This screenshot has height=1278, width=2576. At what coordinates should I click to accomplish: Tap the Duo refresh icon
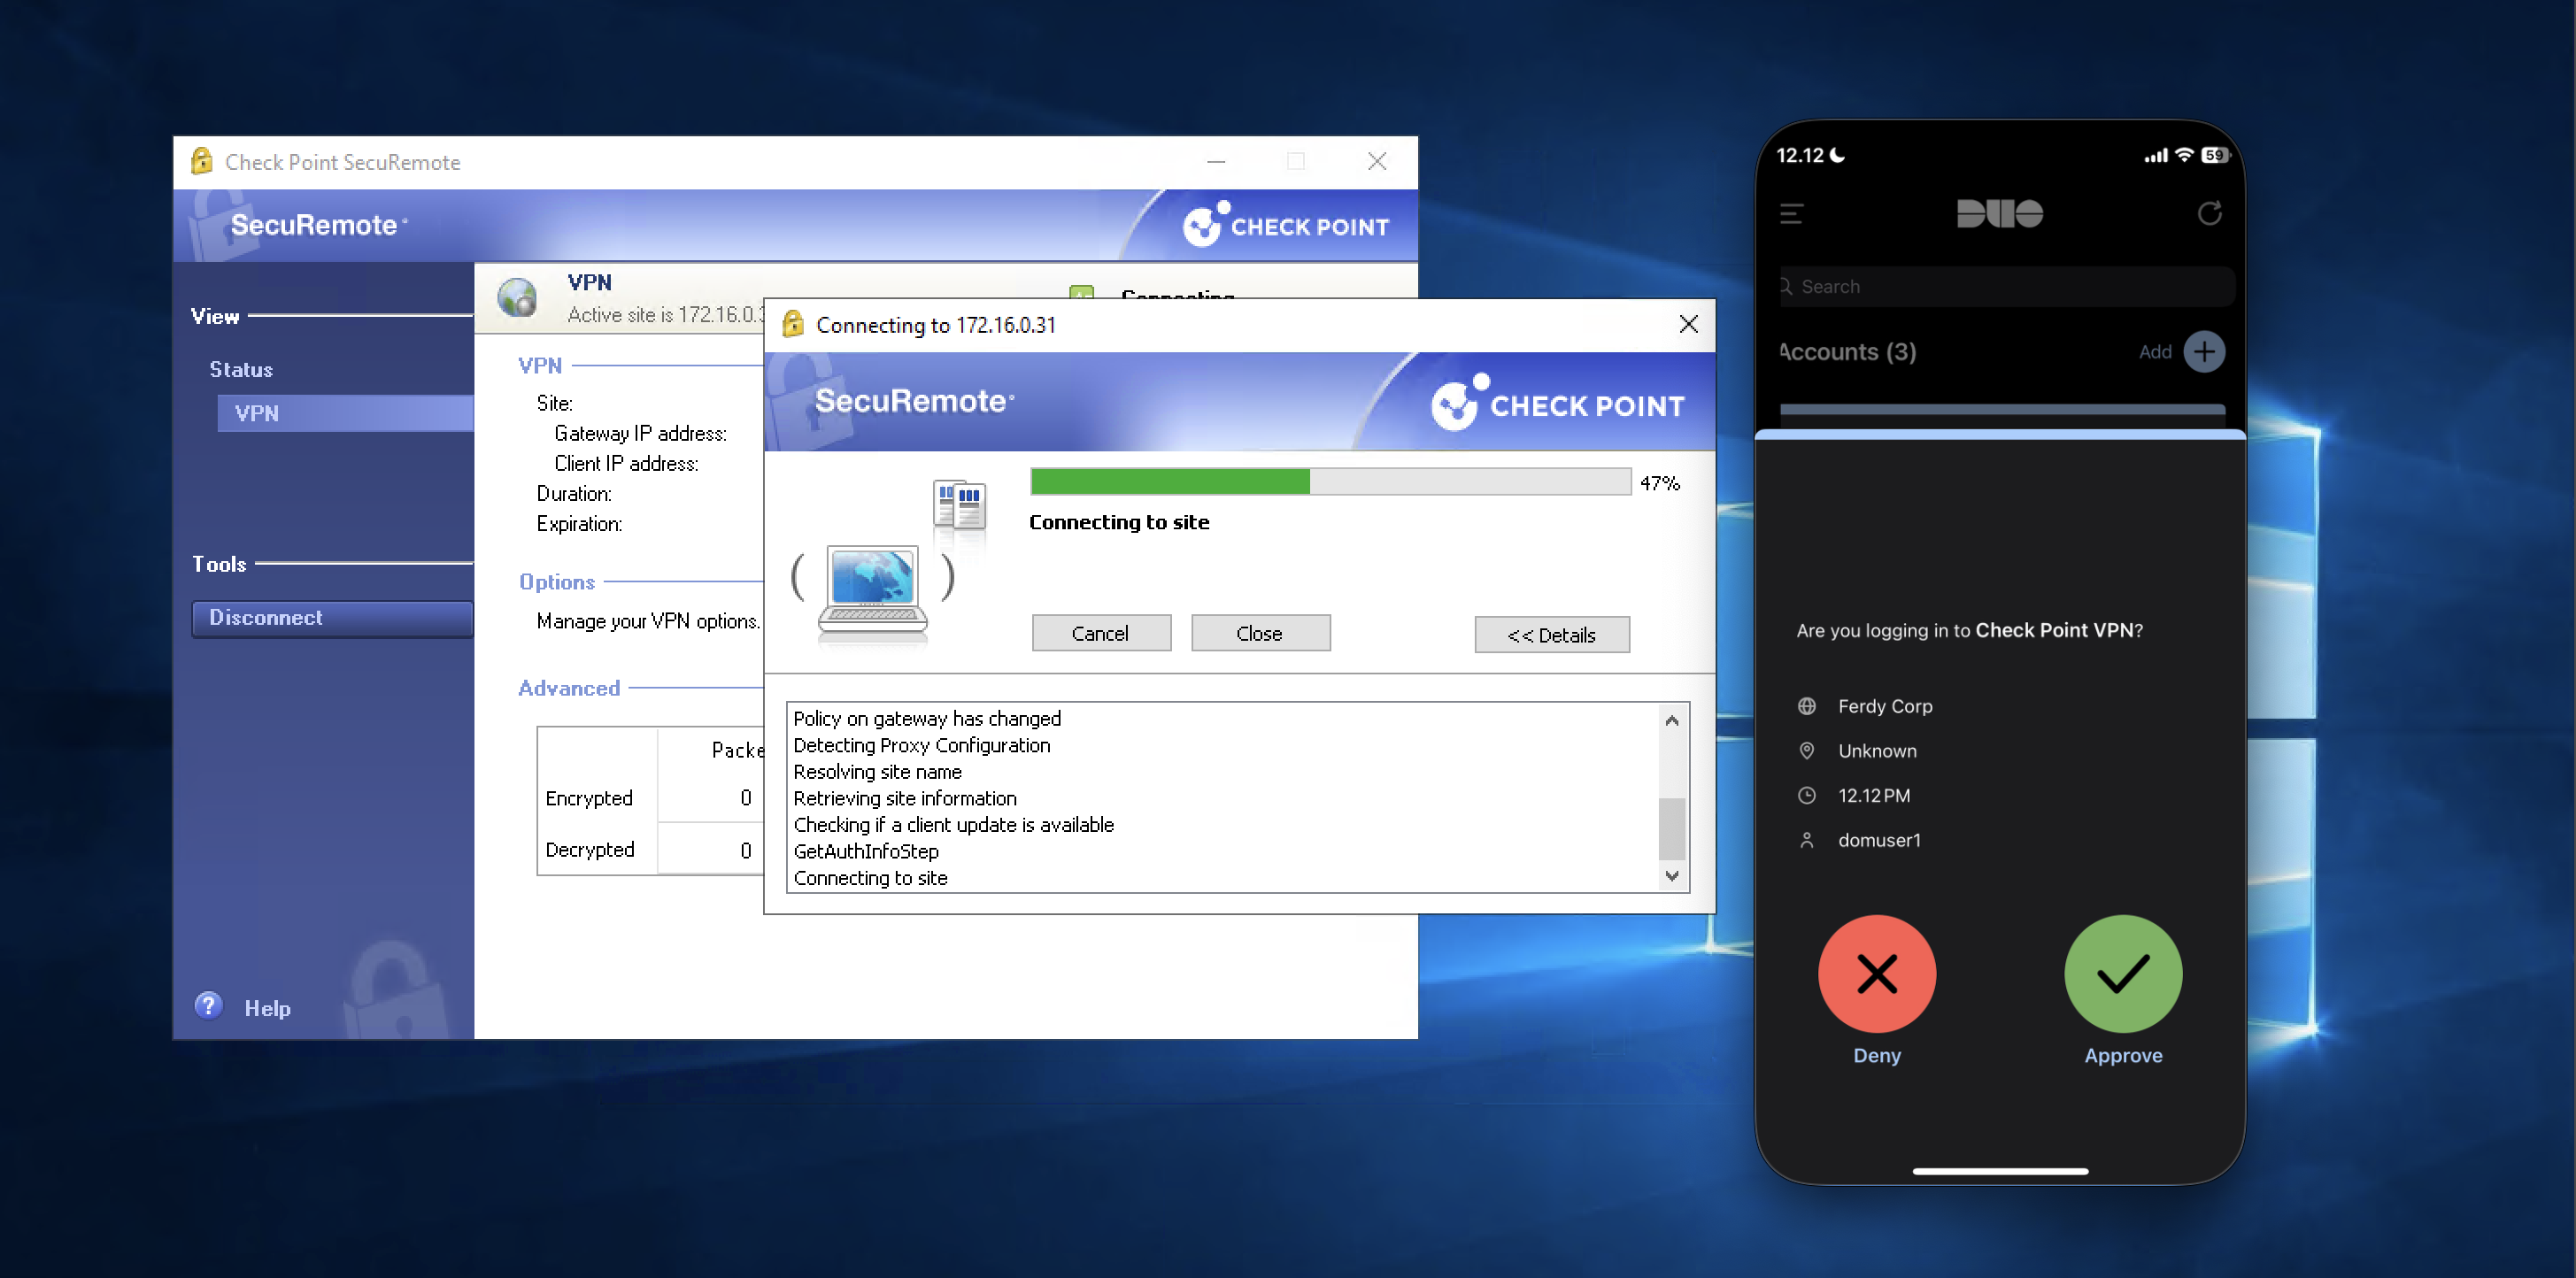[x=2209, y=213]
